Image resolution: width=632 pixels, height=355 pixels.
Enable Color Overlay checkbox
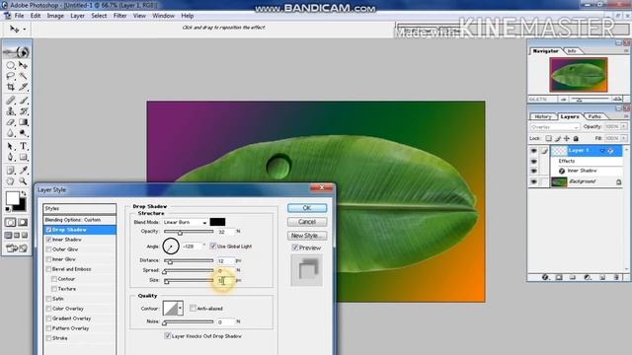point(48,309)
